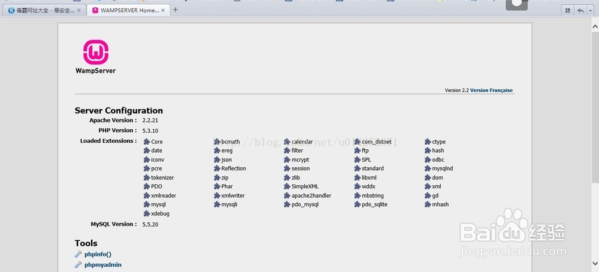The height and width of the screenshot is (272, 599).
Task: Open a new browser tab
Action: [x=176, y=10]
